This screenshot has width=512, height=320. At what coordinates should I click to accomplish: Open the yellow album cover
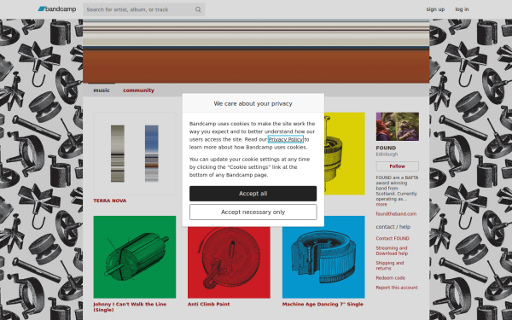tap(345, 154)
